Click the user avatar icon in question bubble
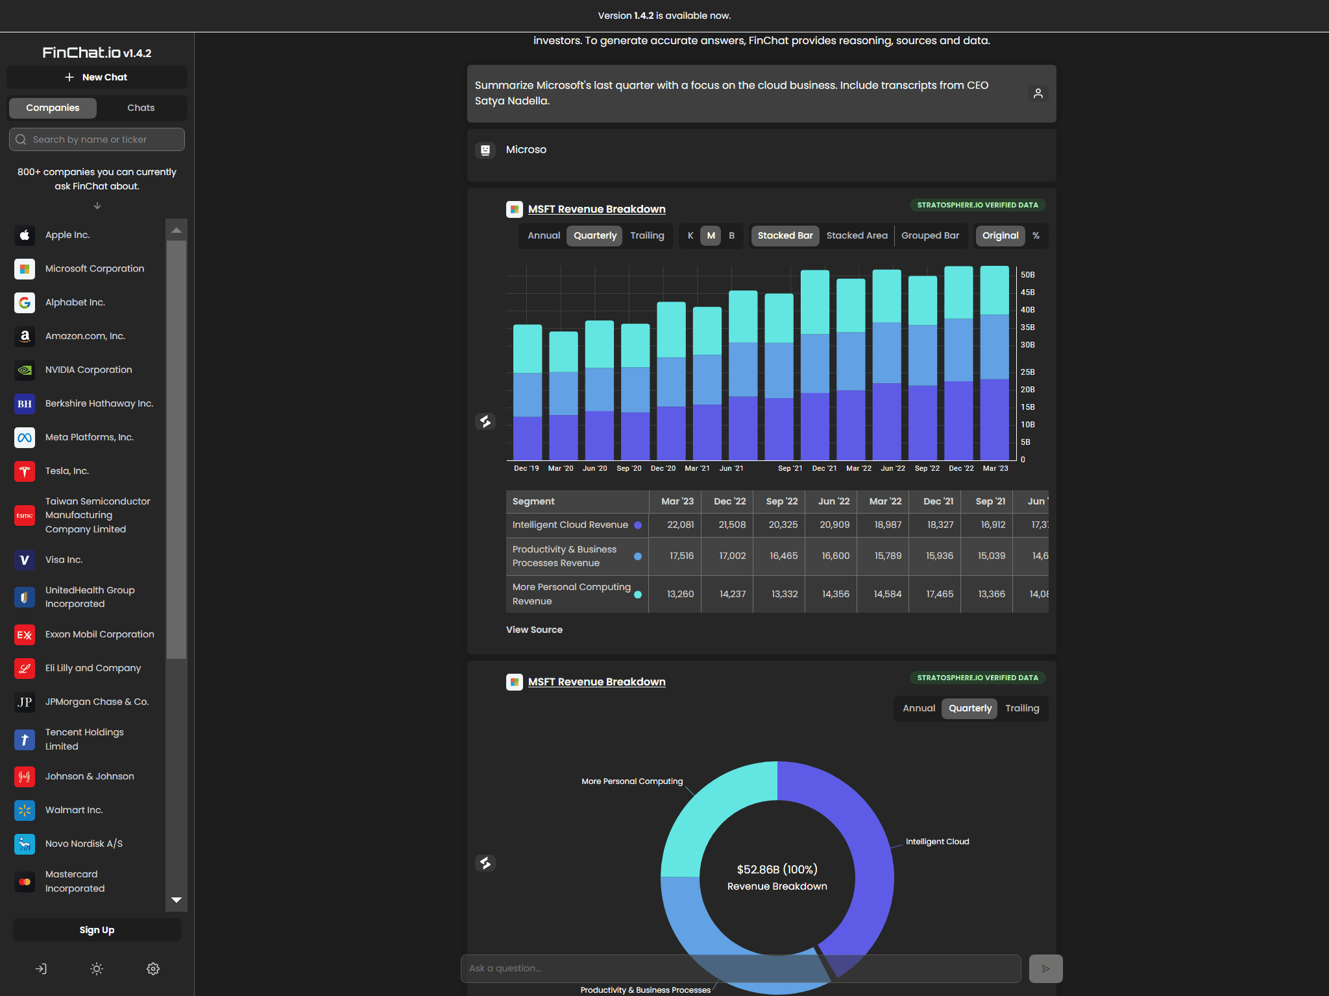This screenshot has width=1329, height=996. [1038, 93]
